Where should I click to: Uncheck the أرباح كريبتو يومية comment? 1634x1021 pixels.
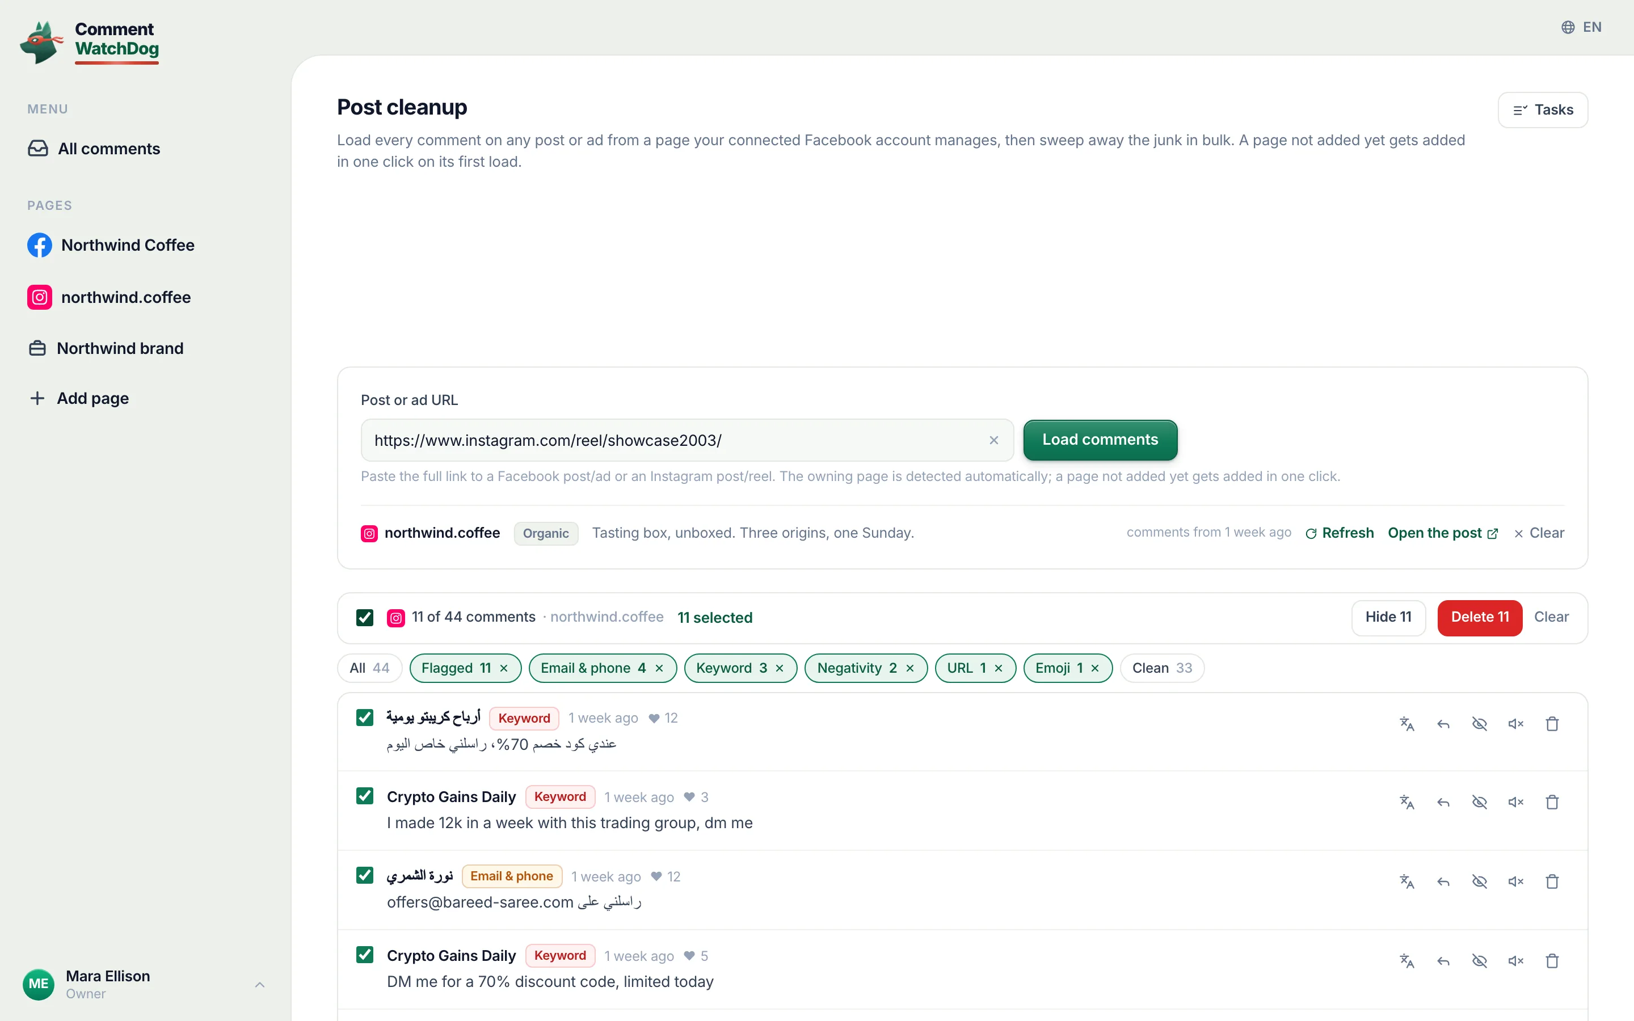click(x=365, y=717)
